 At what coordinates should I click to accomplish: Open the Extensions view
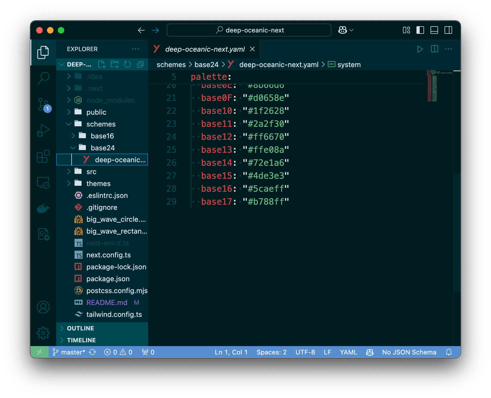[43, 156]
